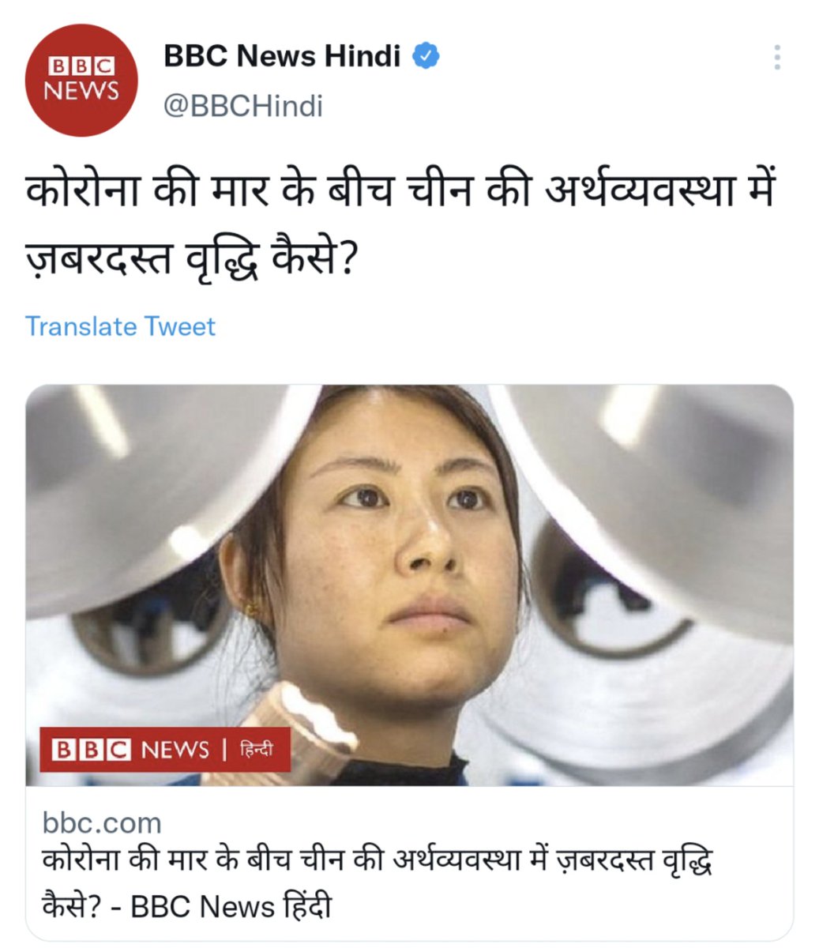Open the bbc.com domain in the link card

(x=102, y=822)
